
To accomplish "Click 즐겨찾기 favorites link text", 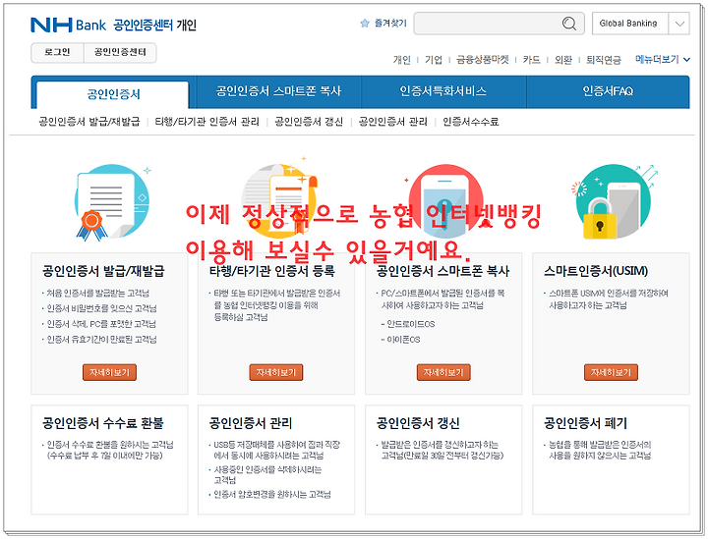I will click(390, 24).
